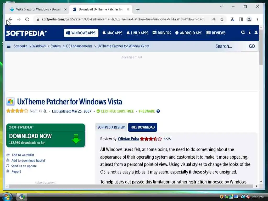268x201 pixels.
Task: Click the scroll down arrow
Action: coord(261,182)
